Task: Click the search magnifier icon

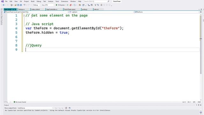Action: pos(108,1)
